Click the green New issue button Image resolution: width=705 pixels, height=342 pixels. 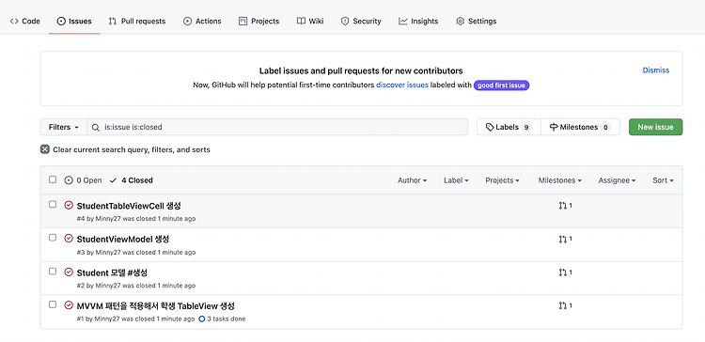click(655, 127)
